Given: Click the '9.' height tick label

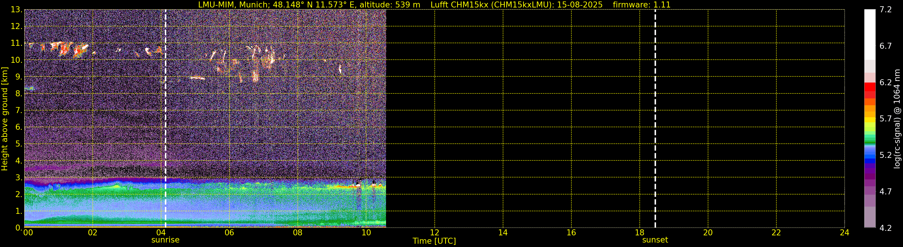Looking at the screenshot, I should [18, 77].
